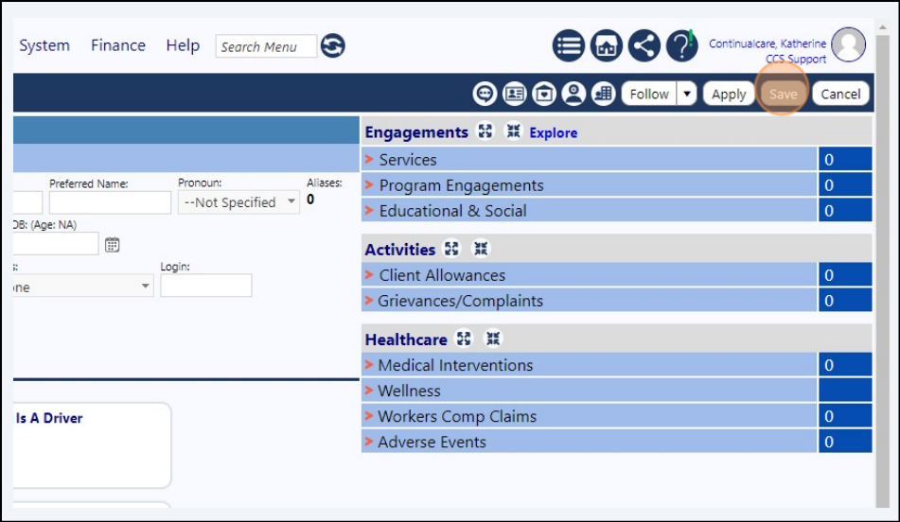900x522 pixels.
Task: Click the person icon in dark toolbar
Action: pos(574,94)
